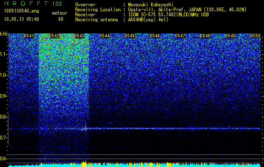
Task: Click the 0.9 frequency axis label
Action: (x=4, y=96)
